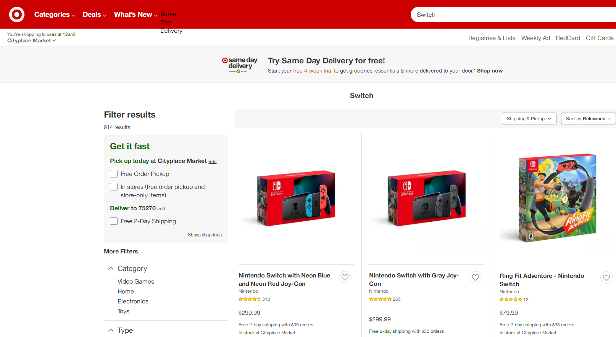The width and height of the screenshot is (616, 337).
Task: Click the Same Day Delivery Shipt logo
Action: coord(240,65)
